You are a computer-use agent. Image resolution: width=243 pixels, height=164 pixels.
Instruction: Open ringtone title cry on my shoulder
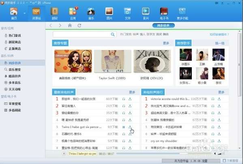click(x=163, y=141)
